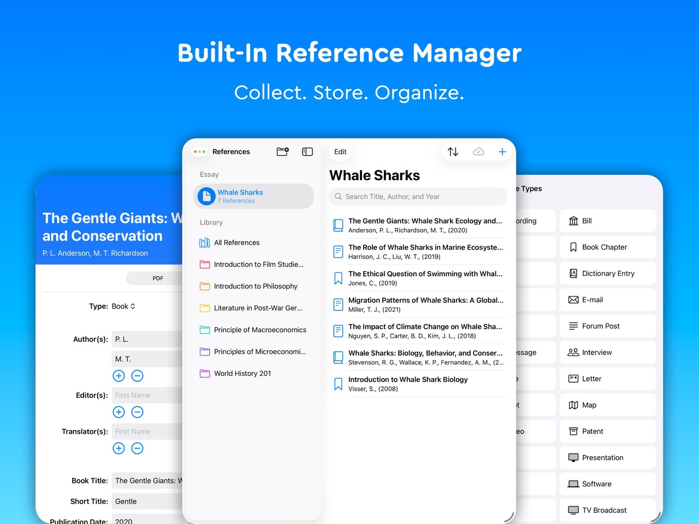The width and height of the screenshot is (699, 524).
Task: Open Introduction to Whale Shark Biology reference
Action: tap(418, 384)
